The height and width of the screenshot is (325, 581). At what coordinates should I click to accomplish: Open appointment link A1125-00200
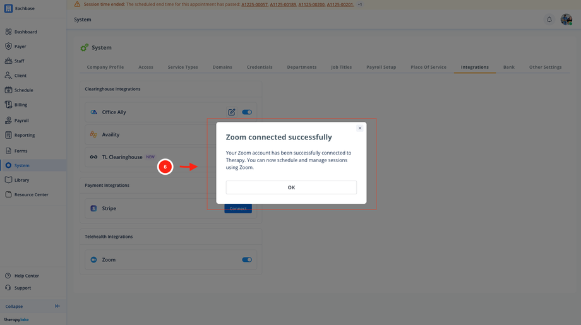pos(311,4)
